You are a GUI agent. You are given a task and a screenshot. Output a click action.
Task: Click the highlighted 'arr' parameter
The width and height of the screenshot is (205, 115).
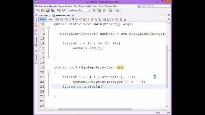(119, 67)
